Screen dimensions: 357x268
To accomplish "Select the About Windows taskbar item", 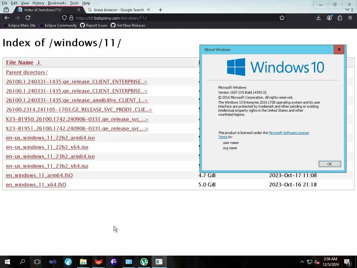I will 159,261.
